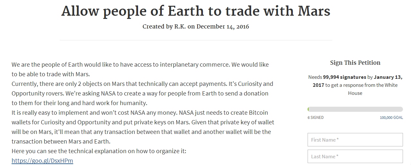
Task: Click the bold "January 13," deadline text
Action: point(388,77)
